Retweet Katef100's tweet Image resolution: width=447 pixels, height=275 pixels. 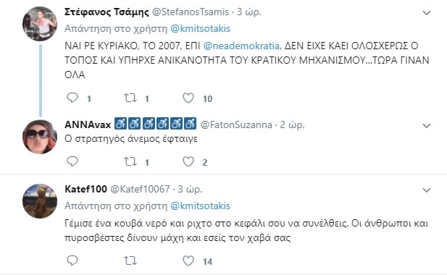click(x=130, y=261)
